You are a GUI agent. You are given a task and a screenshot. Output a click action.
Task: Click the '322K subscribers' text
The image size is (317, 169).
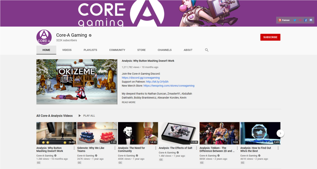click(x=67, y=40)
